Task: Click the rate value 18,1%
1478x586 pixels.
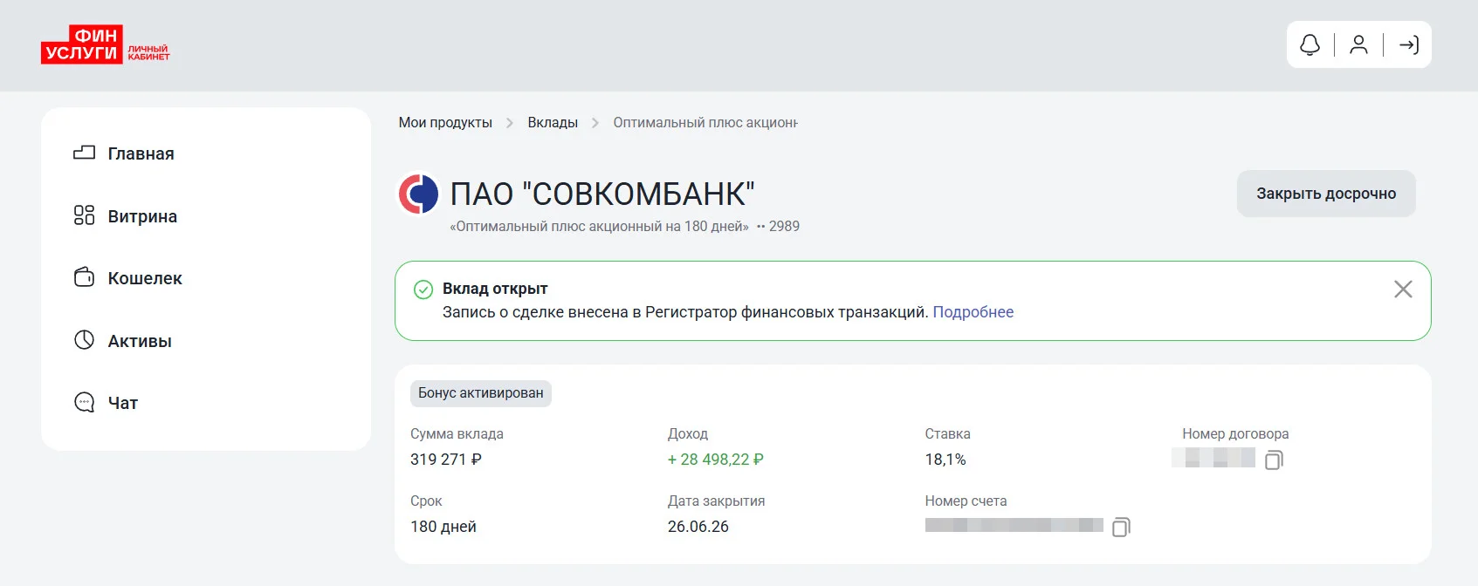Action: 945,460
